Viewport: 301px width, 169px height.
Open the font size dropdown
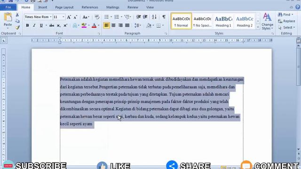(63, 17)
